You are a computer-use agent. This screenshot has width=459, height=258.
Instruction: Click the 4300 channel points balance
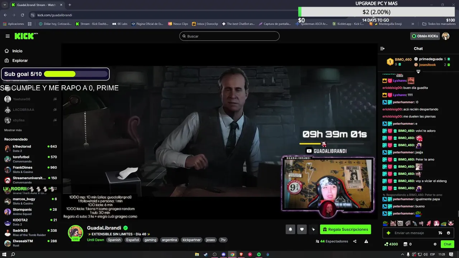click(391, 244)
